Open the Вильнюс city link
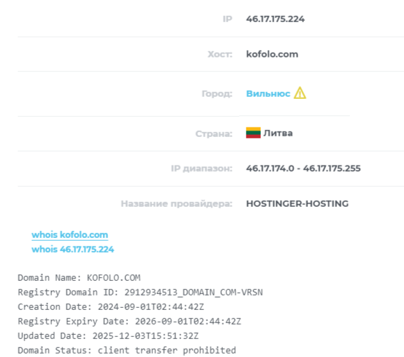Viewport: 404px width, 357px height. [x=268, y=93]
